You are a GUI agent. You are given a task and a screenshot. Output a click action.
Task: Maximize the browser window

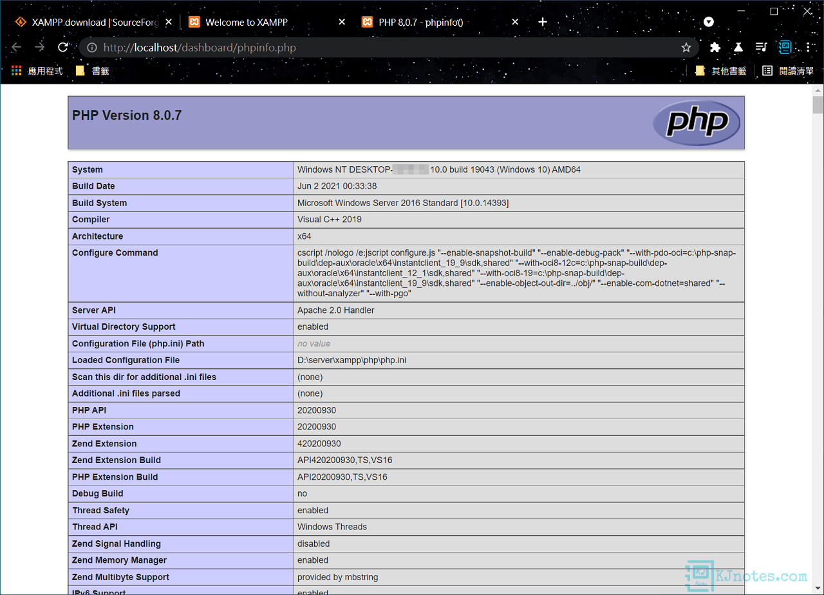(x=774, y=11)
